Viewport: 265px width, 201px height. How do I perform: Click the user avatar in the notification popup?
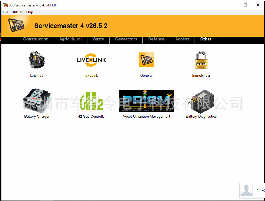tap(246, 190)
